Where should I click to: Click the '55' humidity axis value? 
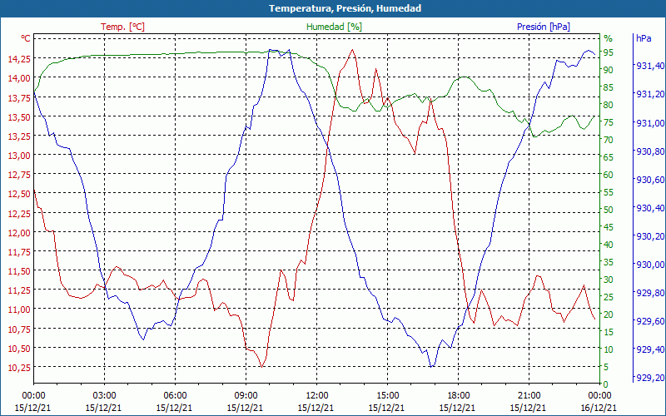click(x=609, y=192)
